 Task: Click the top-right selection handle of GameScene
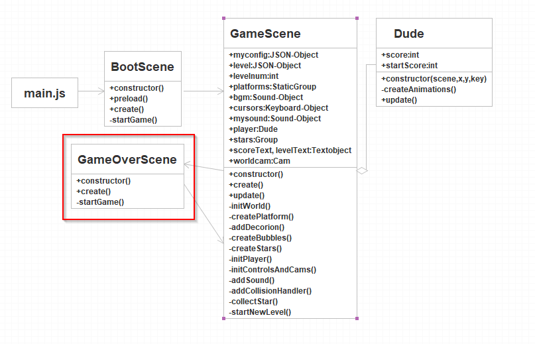(357, 18)
